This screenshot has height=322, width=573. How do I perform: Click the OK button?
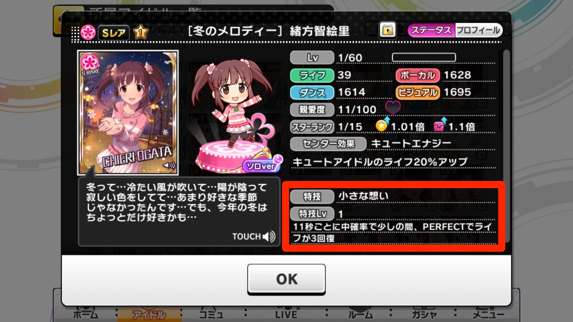point(286,279)
